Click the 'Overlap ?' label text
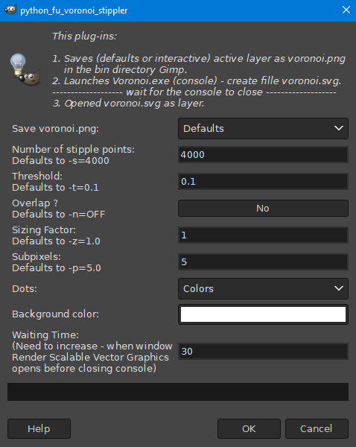Image resolution: width=356 pixels, height=447 pixels. 35,203
